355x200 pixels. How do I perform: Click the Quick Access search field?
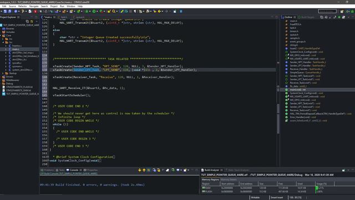click(327, 11)
